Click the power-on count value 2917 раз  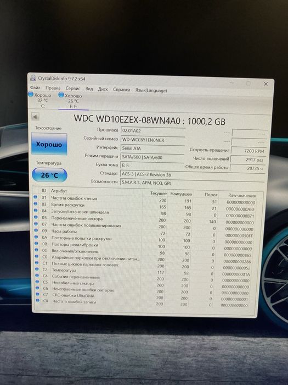click(248, 159)
